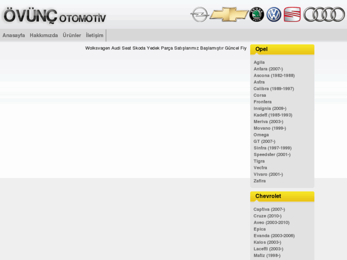This screenshot has width=347, height=260.
Task: Open the Evanda (2003-2006) link
Action: [274, 236]
